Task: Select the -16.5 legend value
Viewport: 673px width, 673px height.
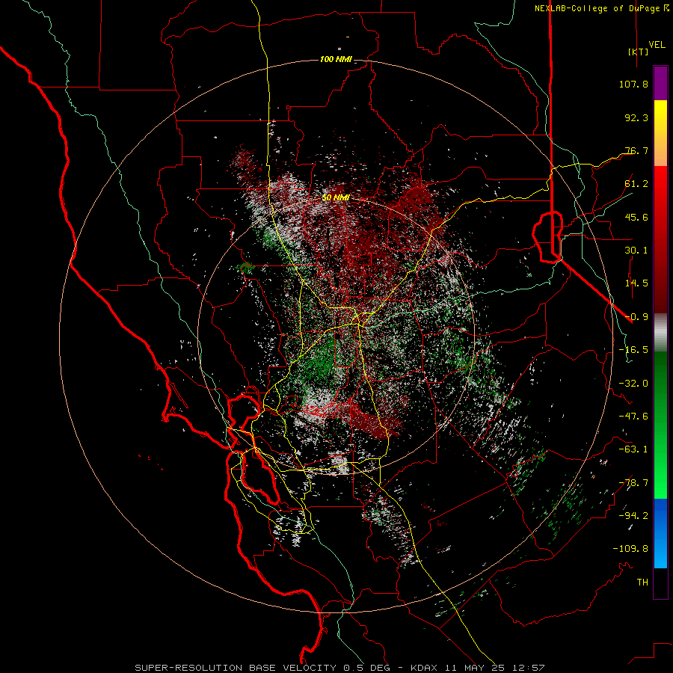Action: (x=633, y=350)
